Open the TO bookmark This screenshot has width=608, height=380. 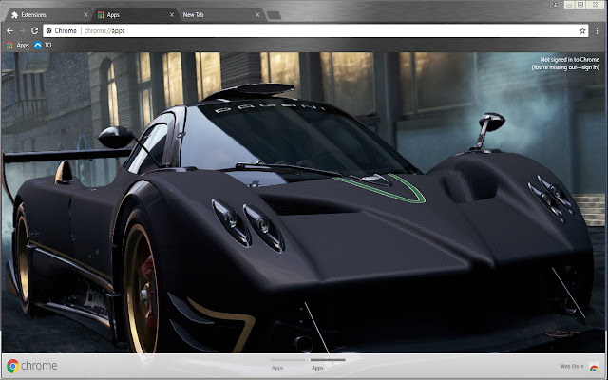click(x=43, y=46)
